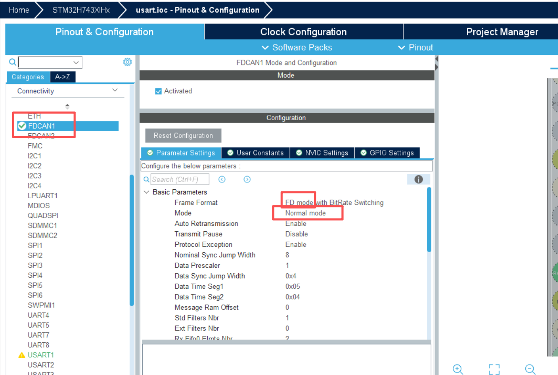Select USART1 in the peripheral list
This screenshot has height=375, width=558.
click(41, 355)
